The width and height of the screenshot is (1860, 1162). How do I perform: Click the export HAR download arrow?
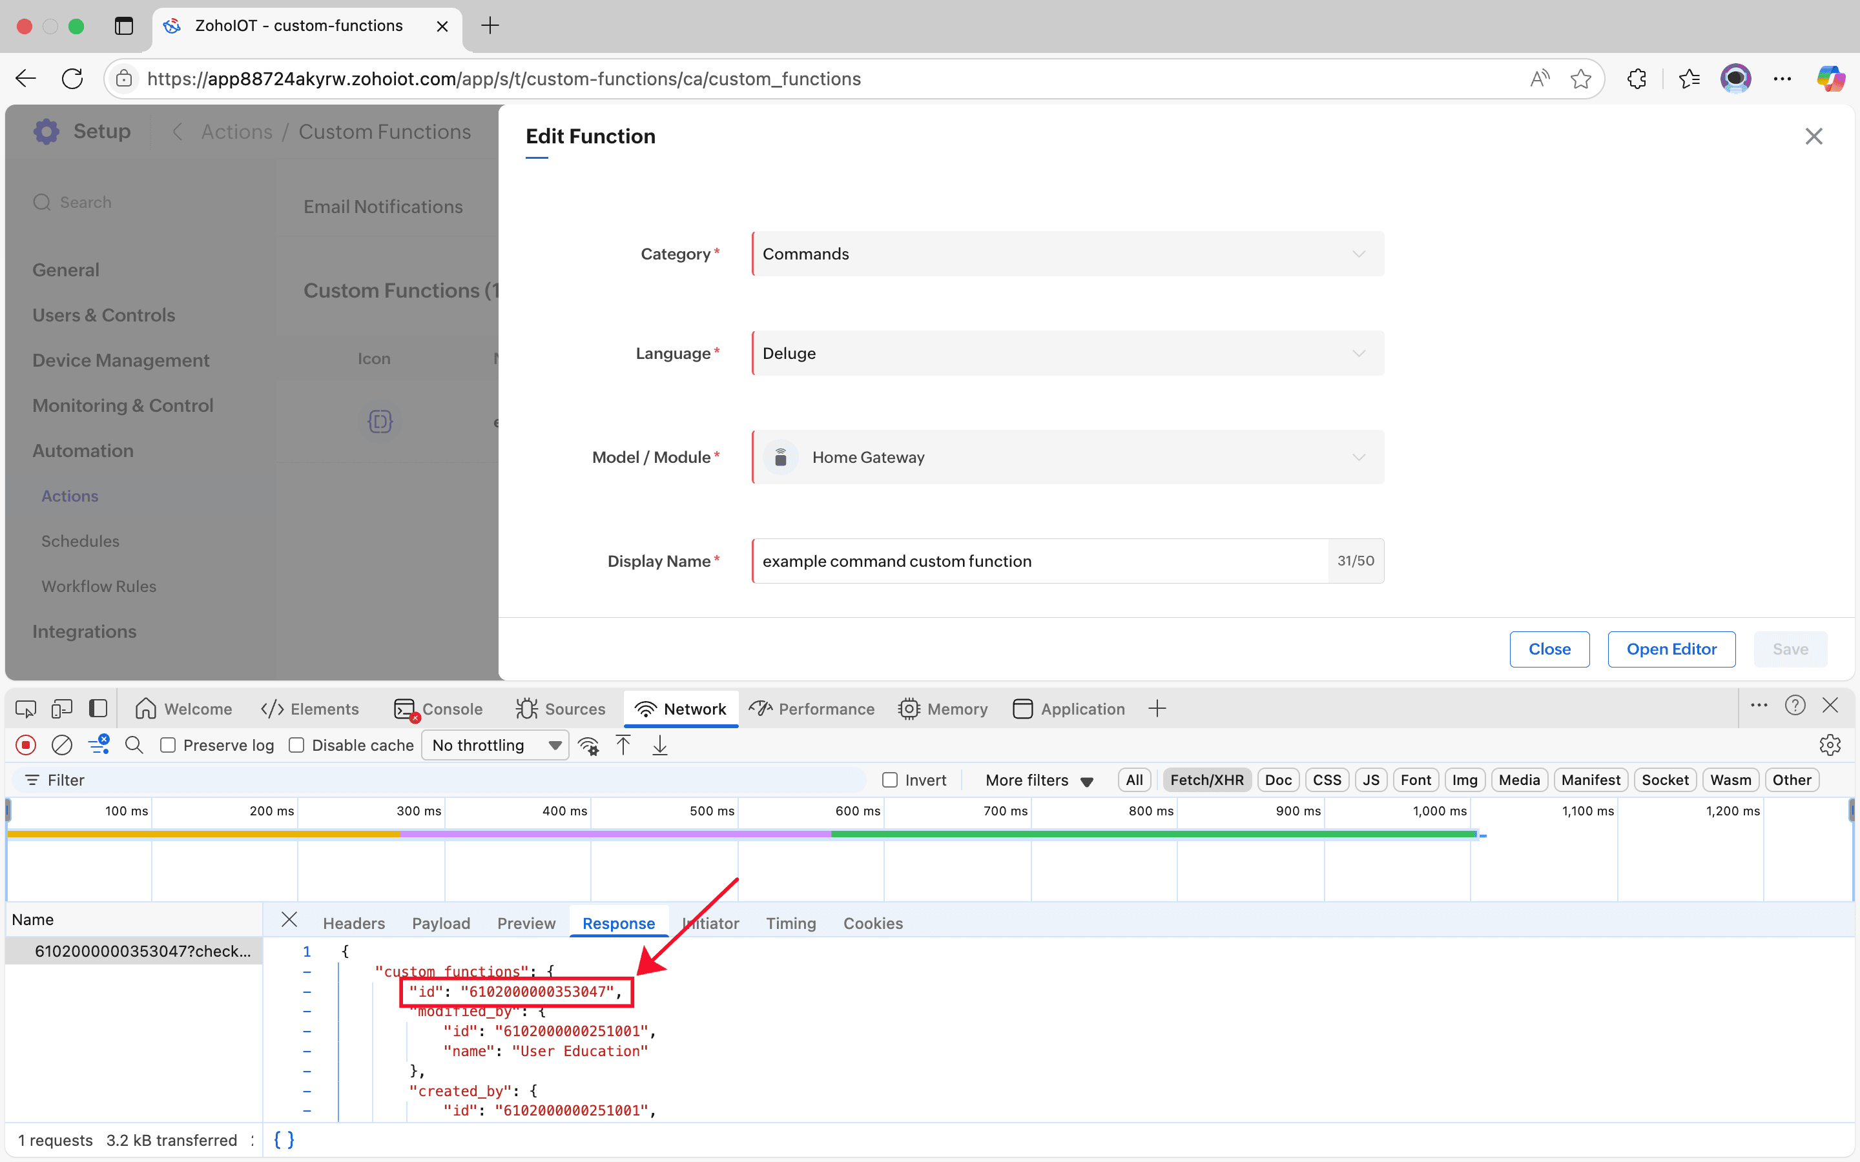point(659,745)
